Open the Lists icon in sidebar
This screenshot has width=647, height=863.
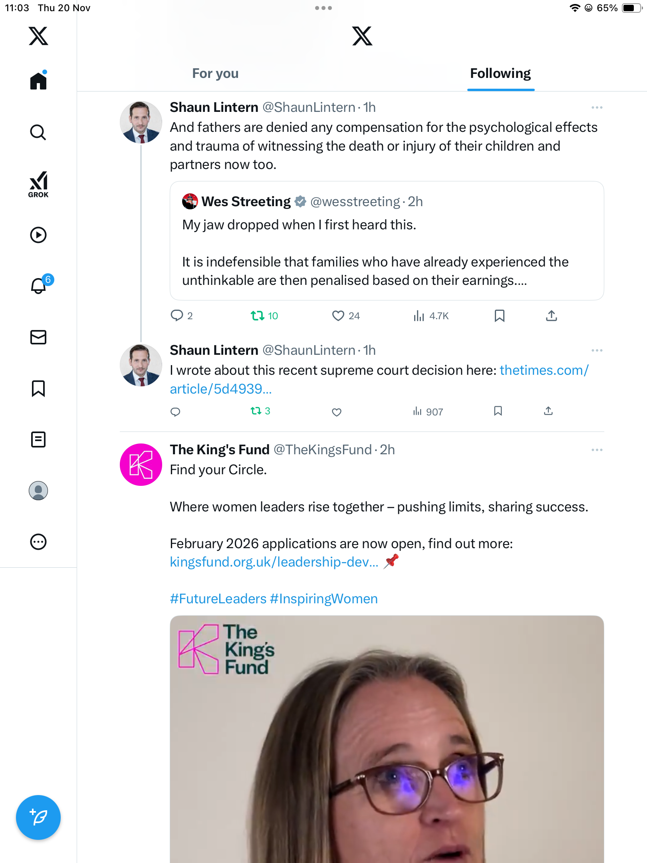[x=38, y=439]
